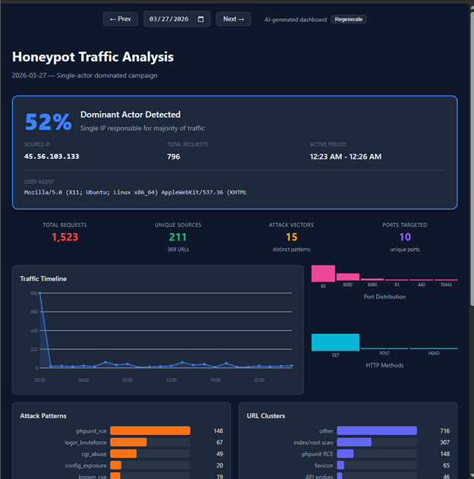Image resolution: width=474 pixels, height=479 pixels.
Task: Click the index/root scan URL cluster bar
Action: [354, 443]
